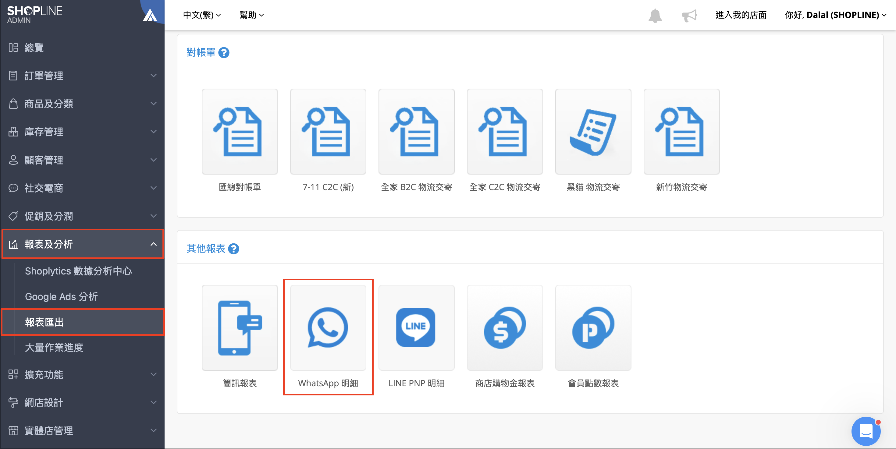
Task: Click the 其他報表 section heading
Action: pyautogui.click(x=206, y=249)
